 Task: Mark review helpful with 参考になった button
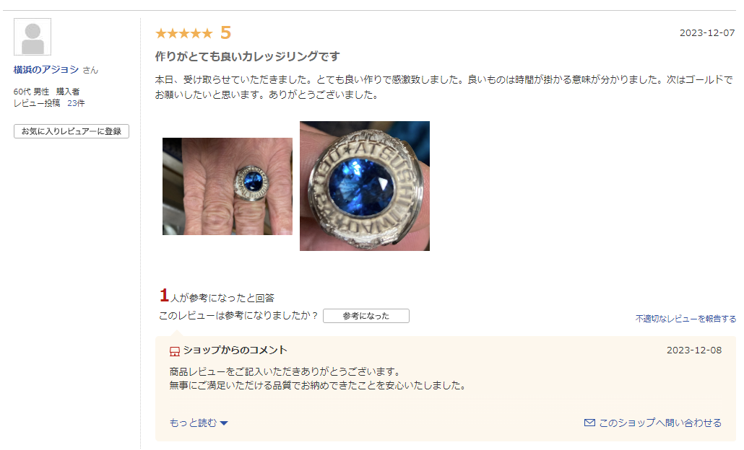[365, 316]
